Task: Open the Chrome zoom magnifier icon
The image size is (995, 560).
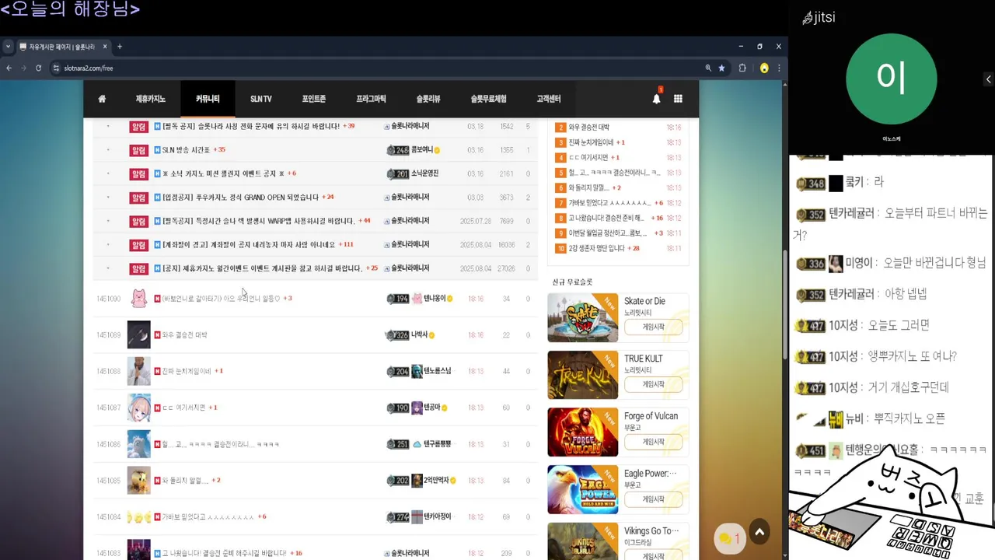Action: [x=708, y=68]
